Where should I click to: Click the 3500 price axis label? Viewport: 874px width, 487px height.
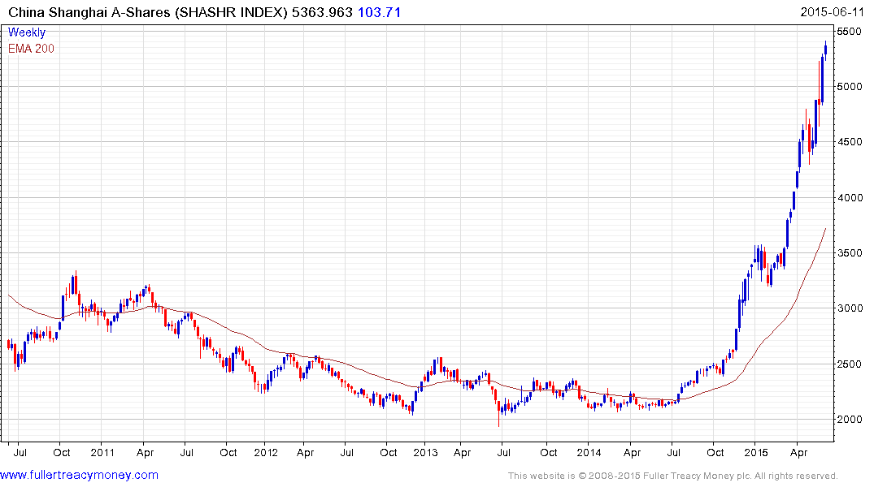(849, 253)
